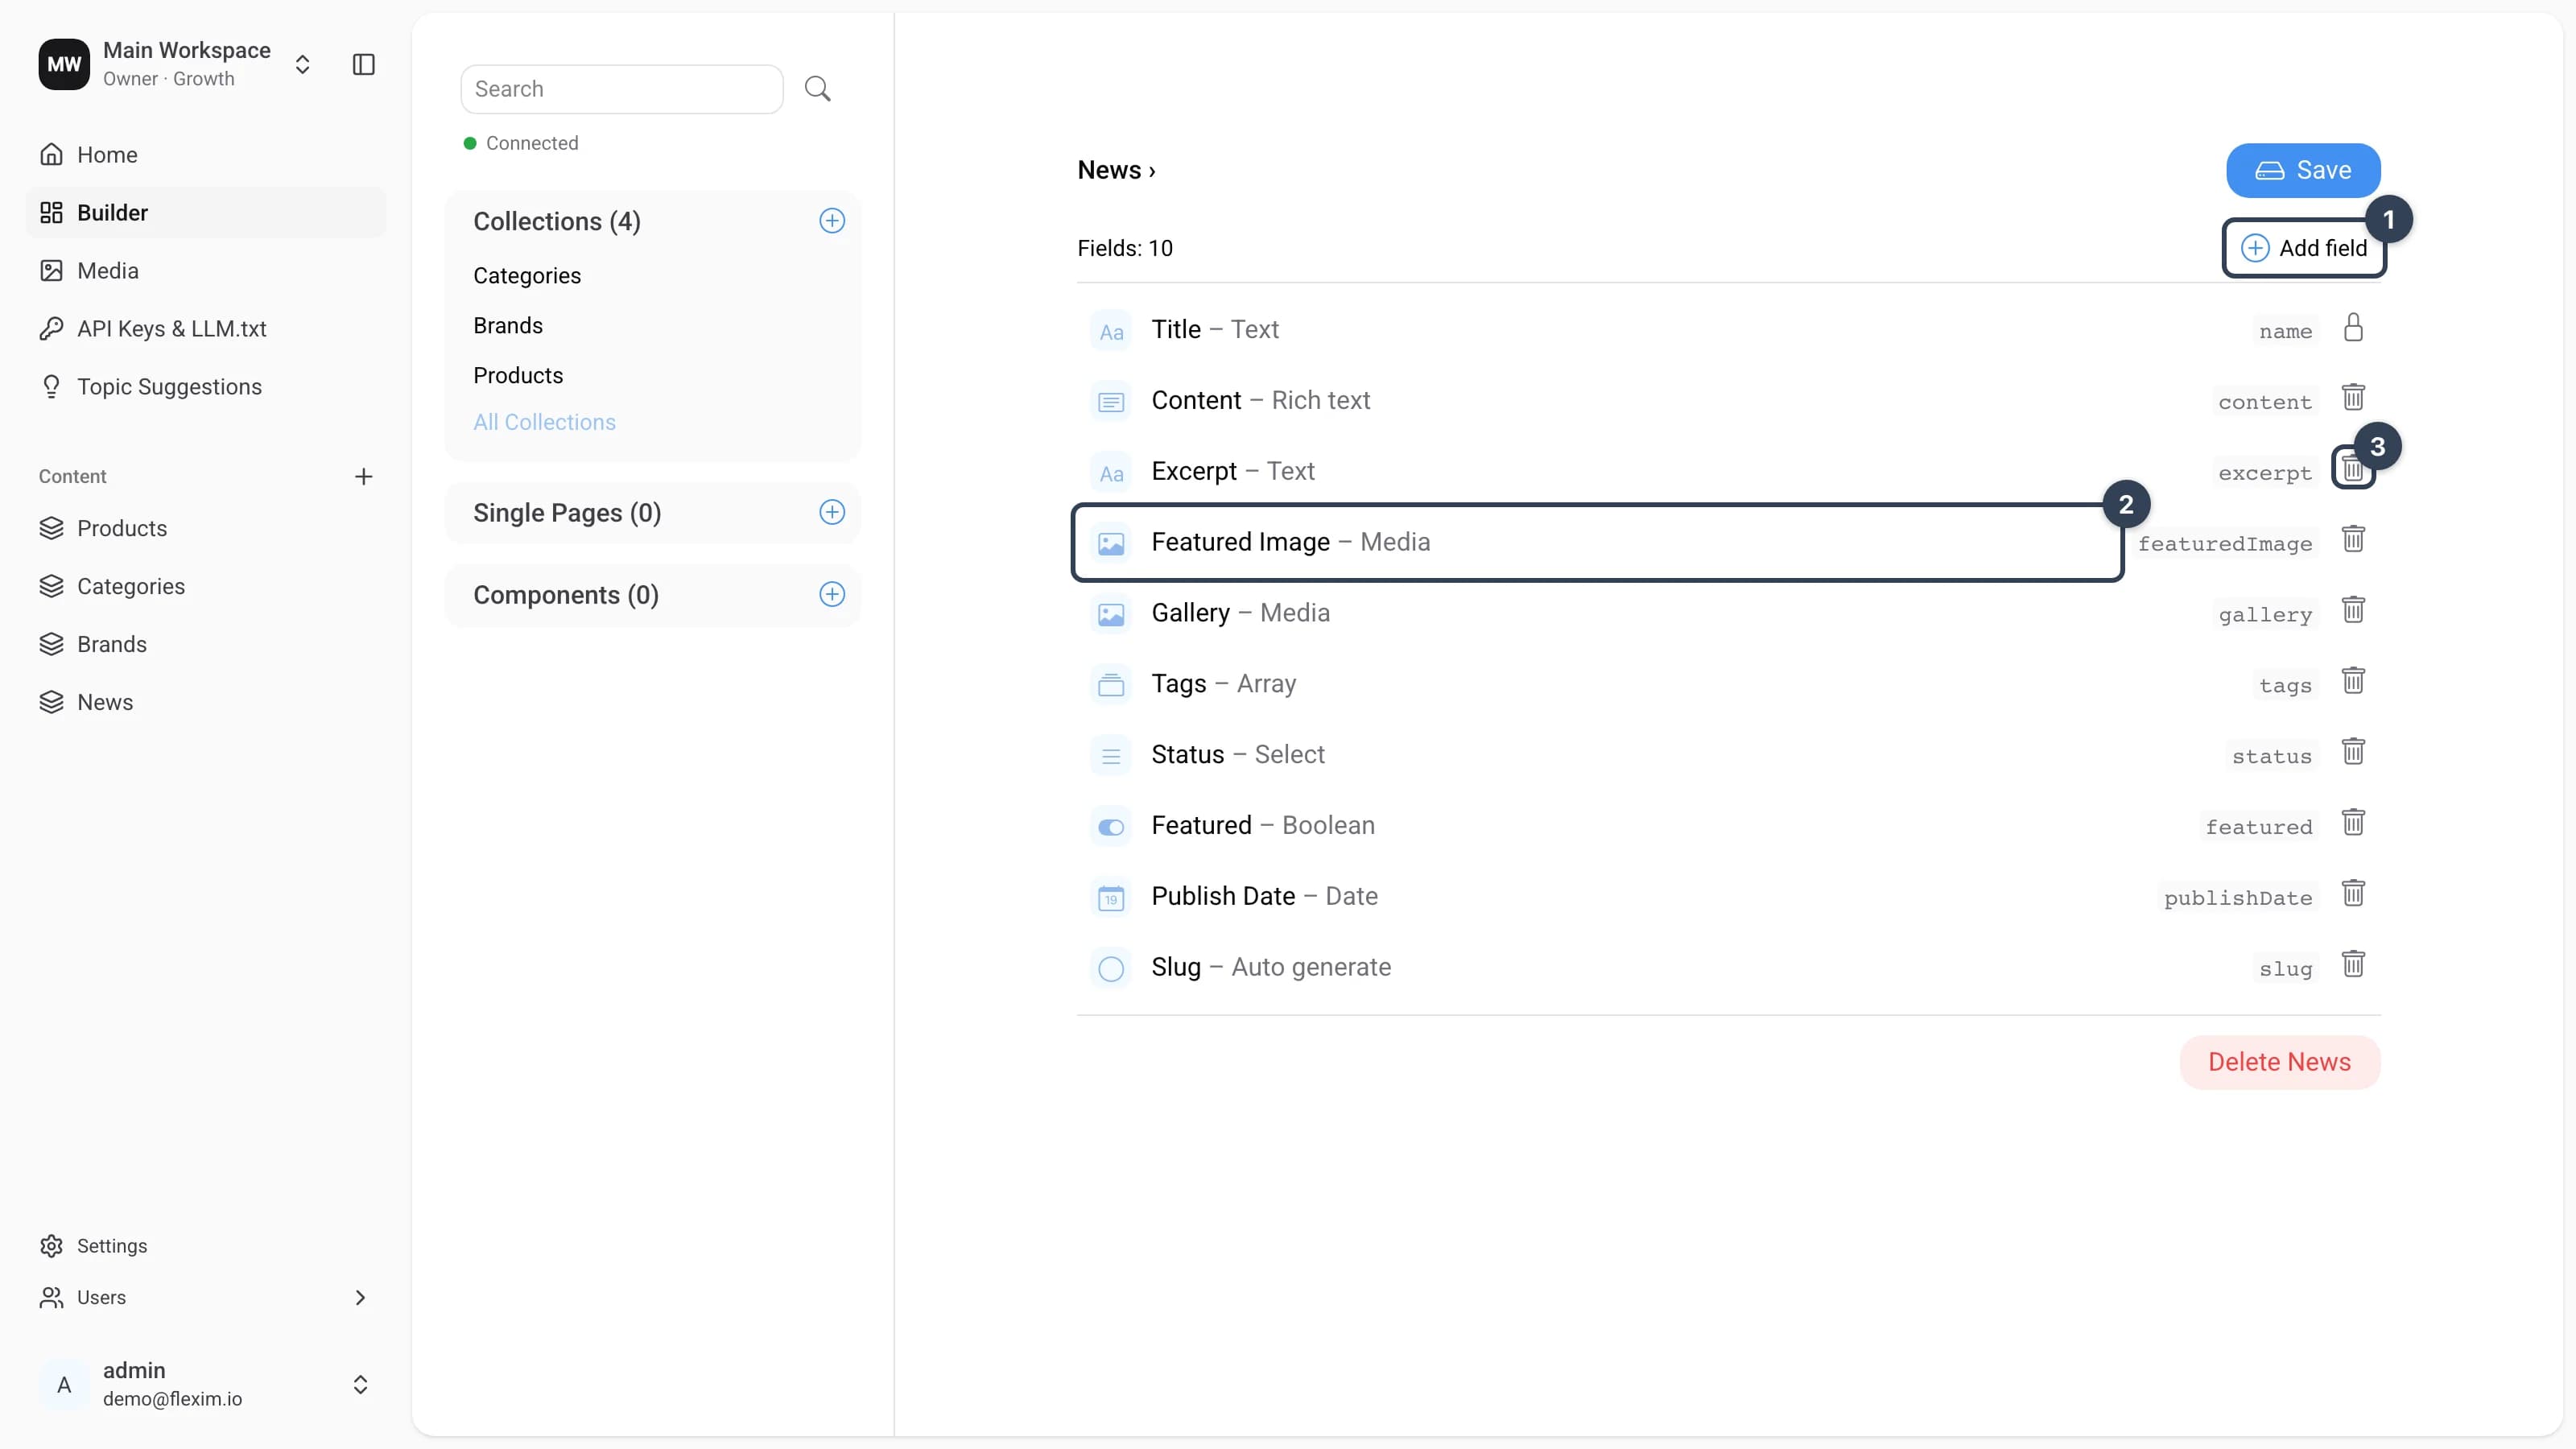The width and height of the screenshot is (2576, 1449).
Task: Click the boolean toggle icon for Featured
Action: click(1111, 827)
